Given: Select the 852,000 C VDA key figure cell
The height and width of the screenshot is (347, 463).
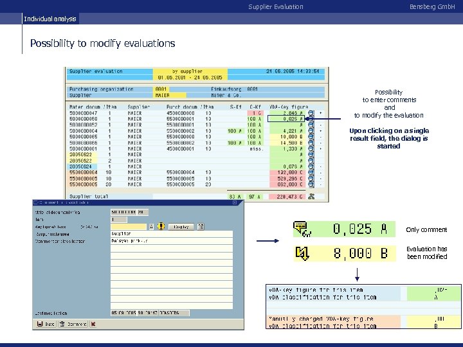Looking at the screenshot, I should tap(287, 184).
